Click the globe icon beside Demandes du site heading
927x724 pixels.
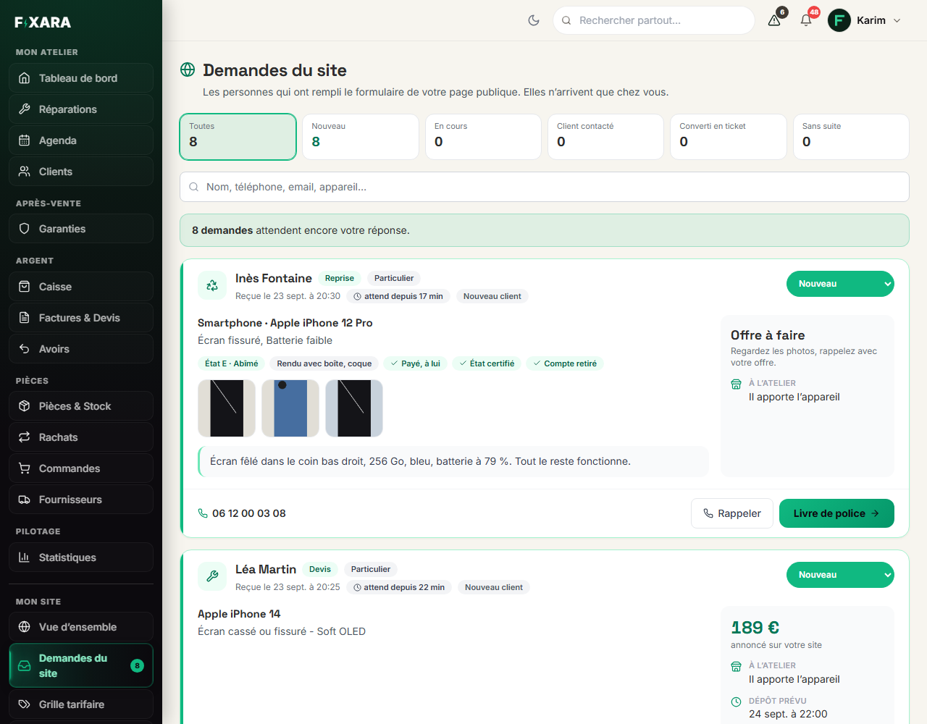click(188, 70)
